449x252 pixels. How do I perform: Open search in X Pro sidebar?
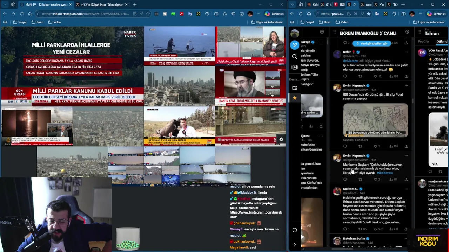(295, 56)
